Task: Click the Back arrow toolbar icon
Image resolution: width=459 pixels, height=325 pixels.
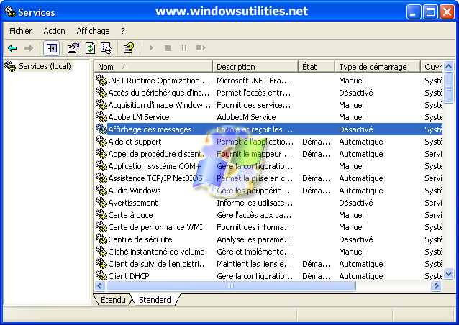Action: [12, 48]
